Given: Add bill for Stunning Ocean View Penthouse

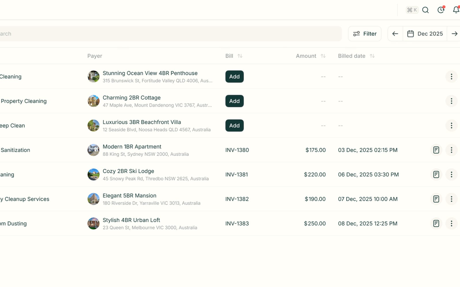Looking at the screenshot, I should 234,77.
